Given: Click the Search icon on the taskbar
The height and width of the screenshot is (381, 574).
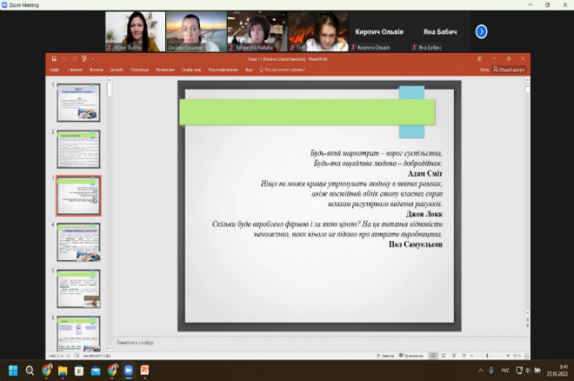Looking at the screenshot, I should pyautogui.click(x=30, y=369).
